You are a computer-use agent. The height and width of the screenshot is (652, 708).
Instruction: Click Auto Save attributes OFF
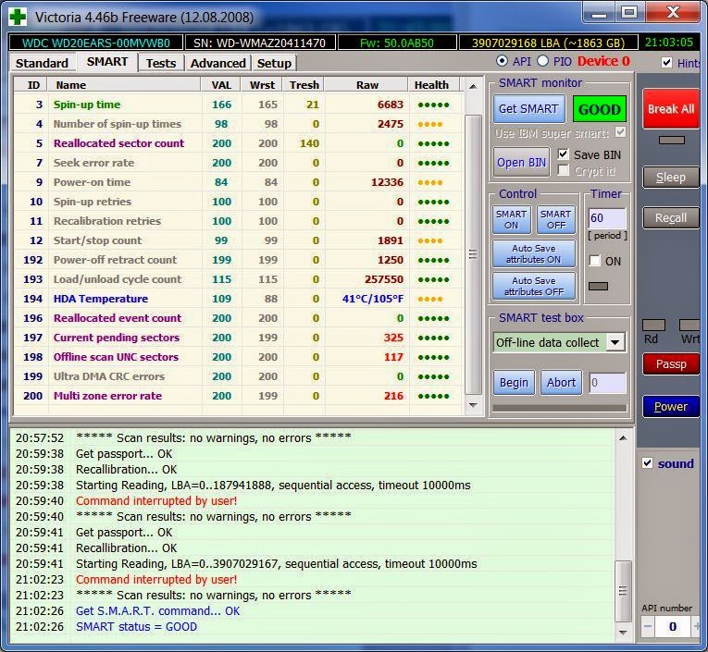click(534, 286)
